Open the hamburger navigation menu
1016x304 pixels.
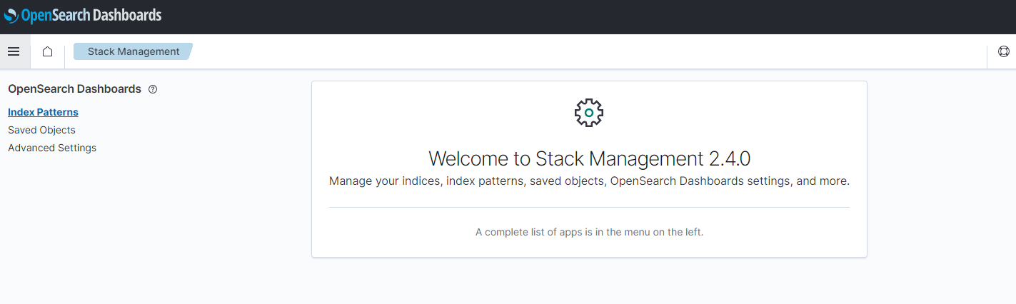14,51
